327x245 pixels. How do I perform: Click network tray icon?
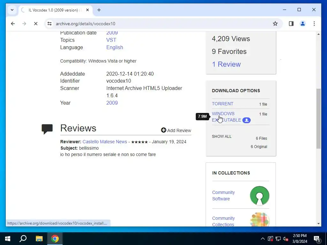pyautogui.click(x=278, y=239)
